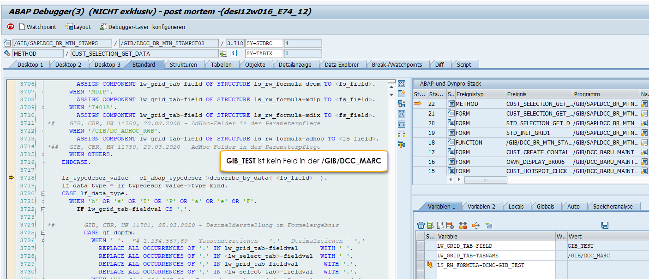Collapse the CASE lf_data_type block at line 3720

(x=43, y=194)
